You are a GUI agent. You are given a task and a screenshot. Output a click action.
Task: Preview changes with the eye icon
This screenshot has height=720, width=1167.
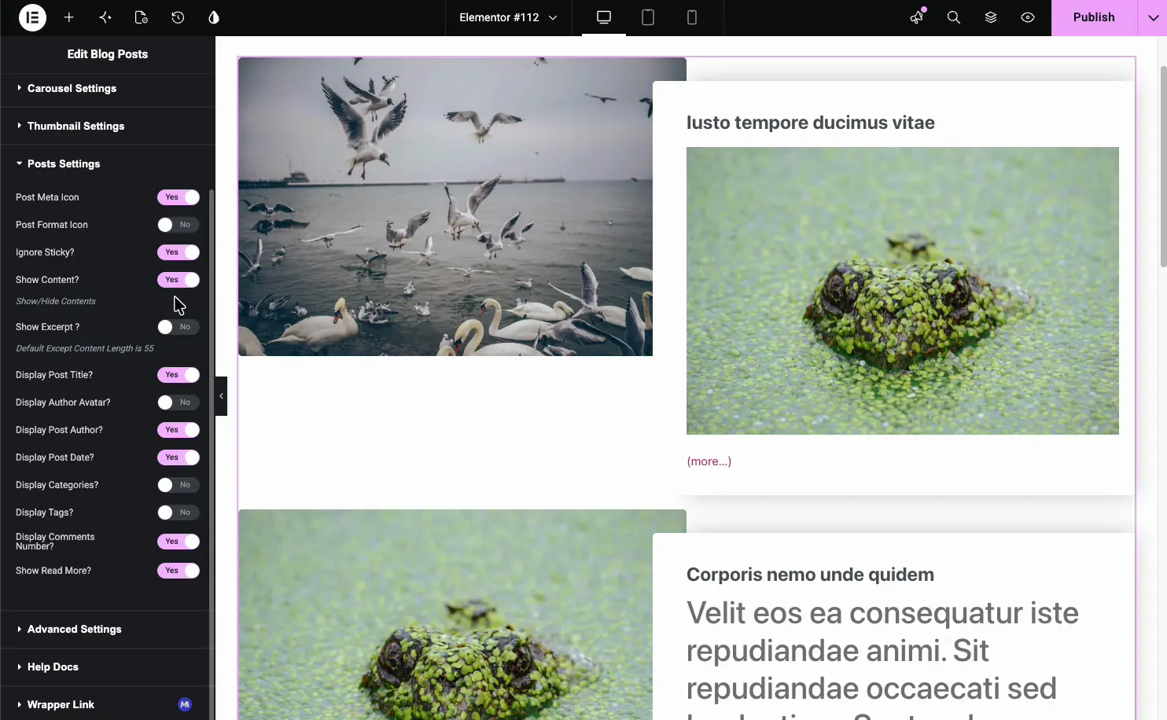[1028, 17]
